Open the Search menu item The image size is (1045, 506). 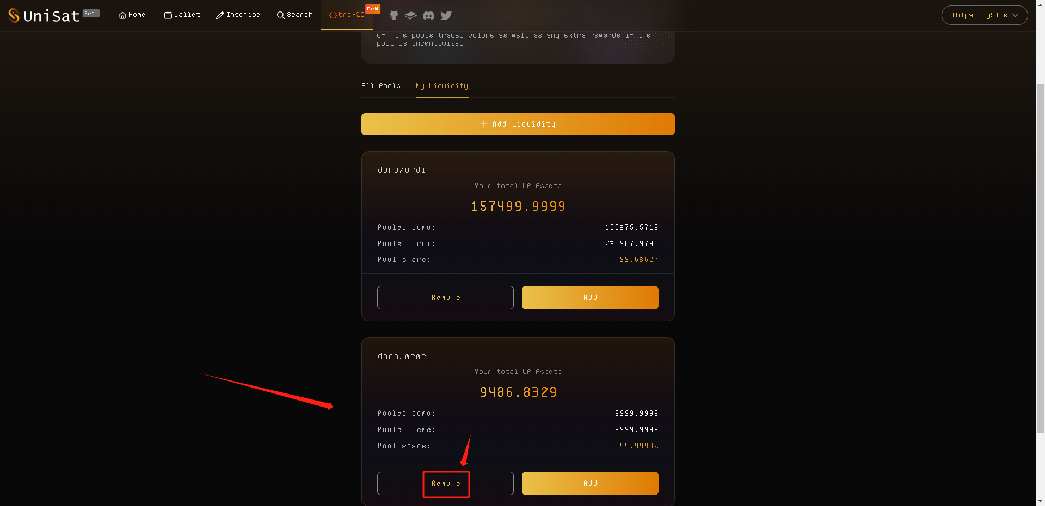(295, 15)
